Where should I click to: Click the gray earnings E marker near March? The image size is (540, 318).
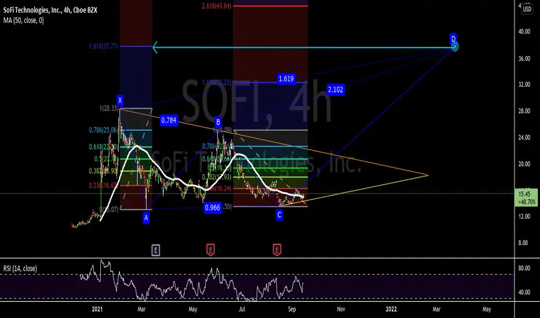click(x=155, y=250)
